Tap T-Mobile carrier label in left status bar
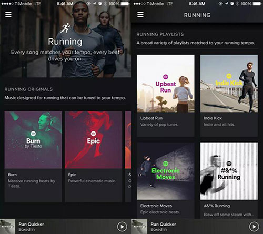 click(x=23, y=3)
